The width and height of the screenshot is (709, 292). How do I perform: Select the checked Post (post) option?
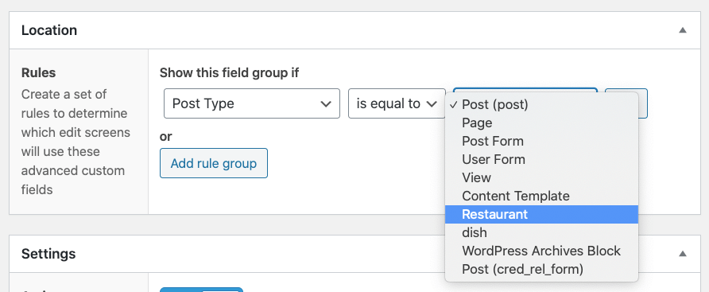(x=542, y=104)
